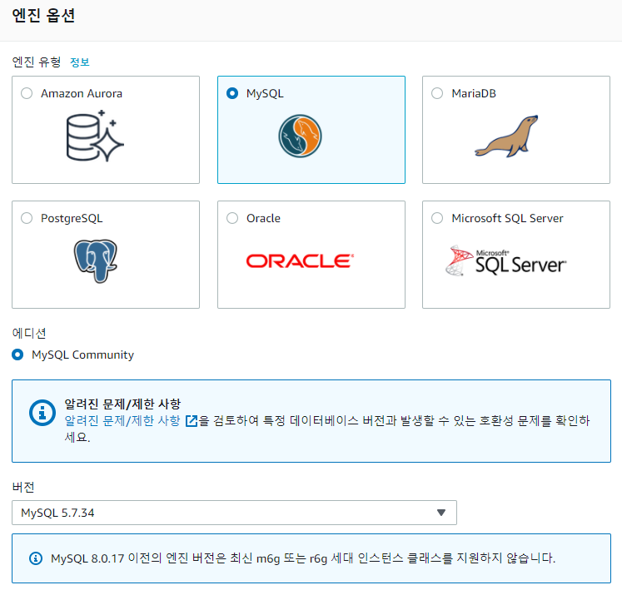Open the 정보 link next to 엔진 유형
Image resolution: width=622 pixels, height=595 pixels.
pyautogui.click(x=80, y=62)
